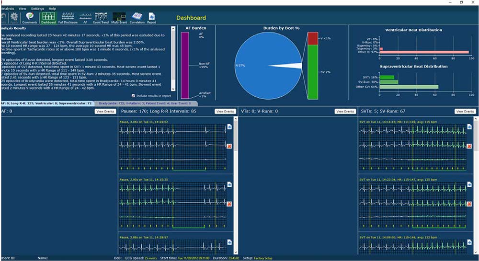Click the Start time value

pyautogui.click(x=194, y=258)
